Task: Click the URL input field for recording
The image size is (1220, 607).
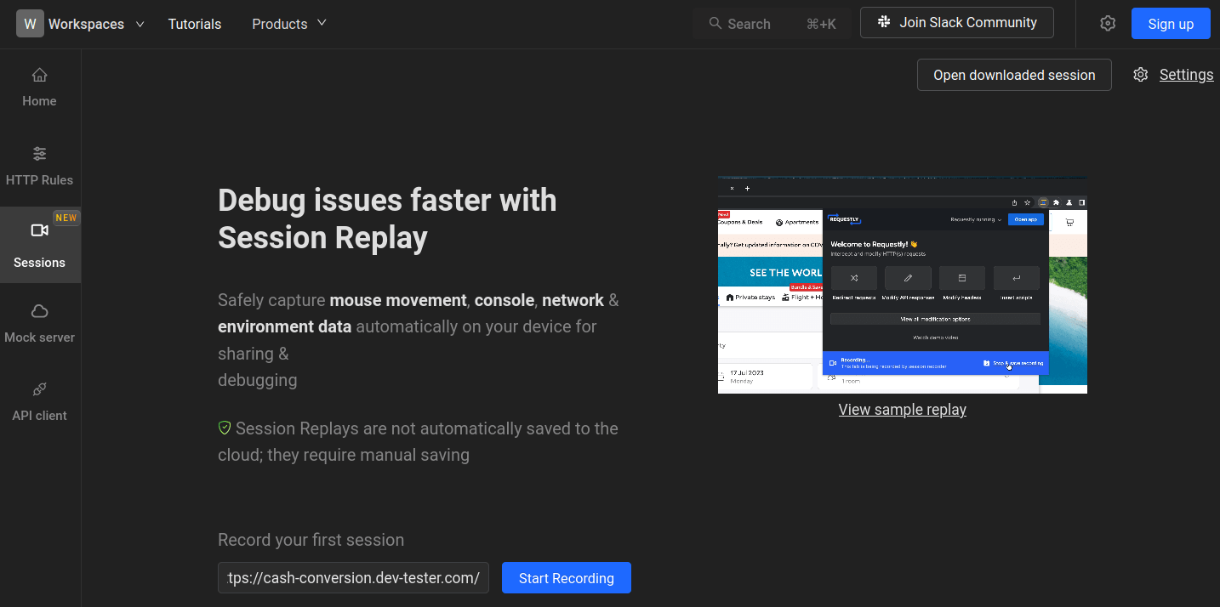Action: click(x=353, y=578)
